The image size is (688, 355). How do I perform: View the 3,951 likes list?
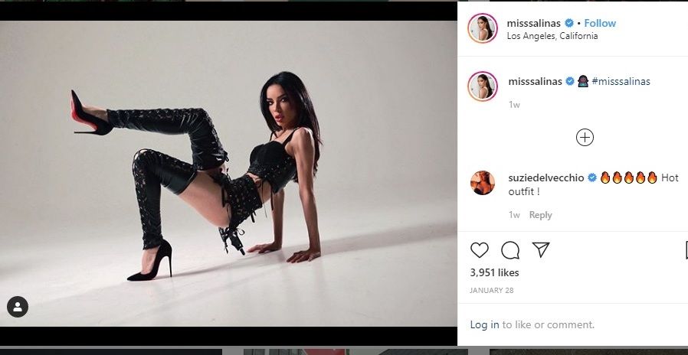[x=494, y=272]
